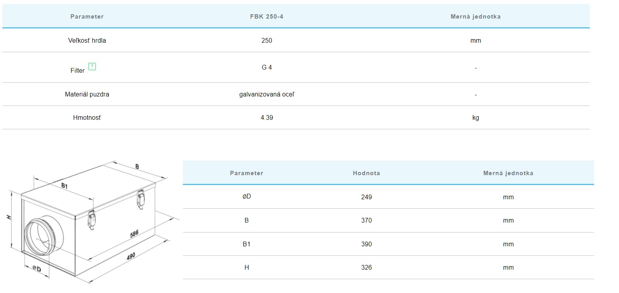Click the green help icon beside Filter
Image resolution: width=619 pixels, height=293 pixels.
pyautogui.click(x=92, y=66)
